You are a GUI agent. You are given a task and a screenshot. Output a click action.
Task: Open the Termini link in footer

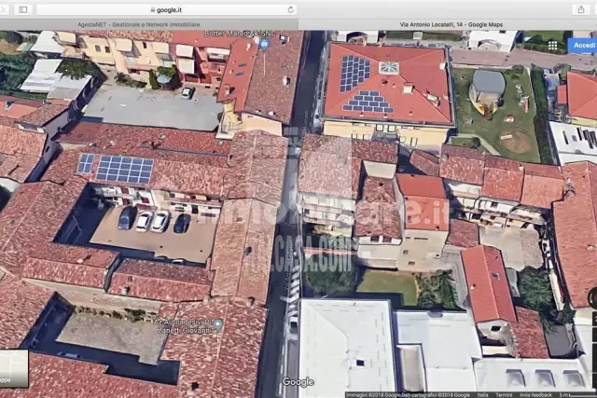click(x=504, y=395)
